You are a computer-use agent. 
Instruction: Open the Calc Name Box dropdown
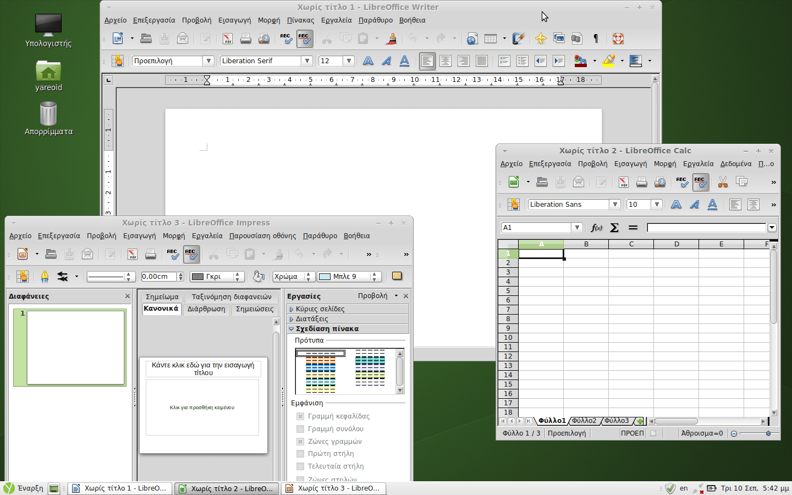tap(576, 228)
